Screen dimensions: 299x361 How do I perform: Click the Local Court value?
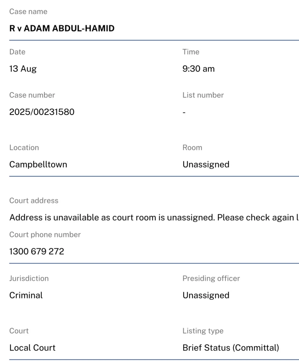(32, 348)
